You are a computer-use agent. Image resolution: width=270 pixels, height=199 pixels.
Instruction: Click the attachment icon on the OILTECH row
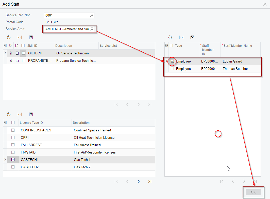11,53
